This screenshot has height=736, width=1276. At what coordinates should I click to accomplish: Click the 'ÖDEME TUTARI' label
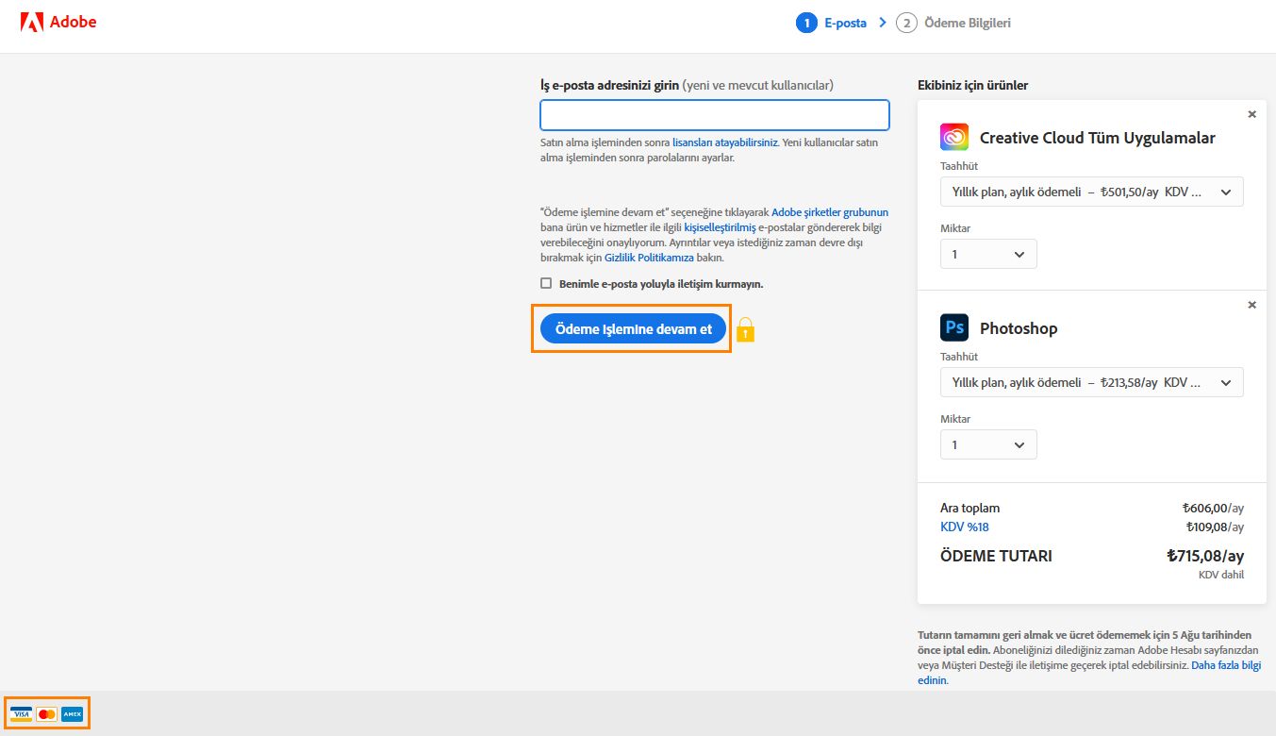coord(996,556)
